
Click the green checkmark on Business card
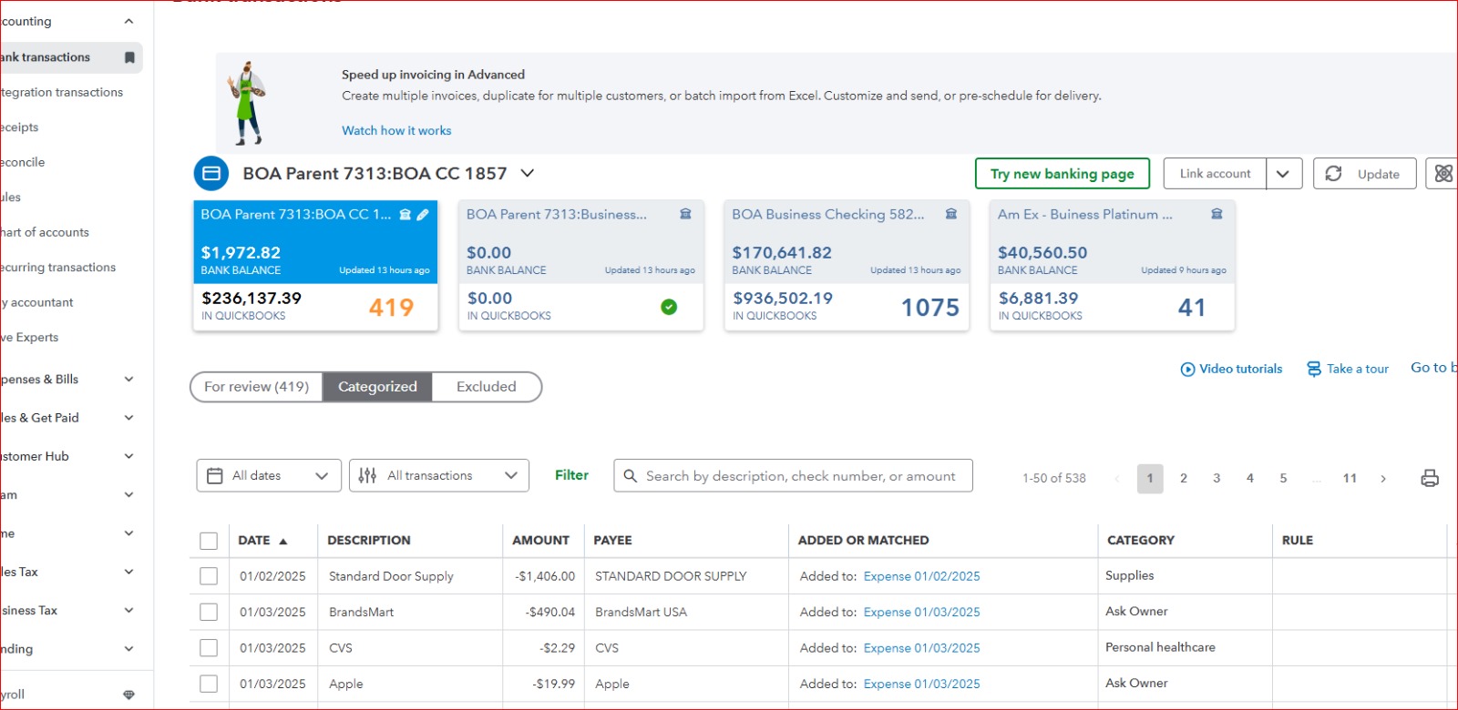pyautogui.click(x=669, y=307)
